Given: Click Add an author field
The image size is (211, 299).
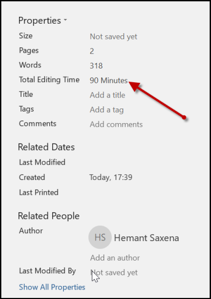Looking at the screenshot, I should click(x=115, y=258).
